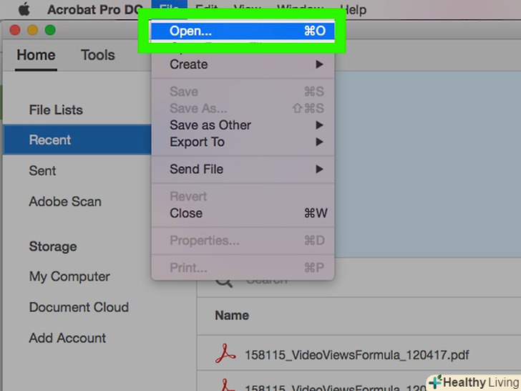
Task: Open 158115_VideoViewsFormula_120417.pdf file row
Action: pos(359,354)
